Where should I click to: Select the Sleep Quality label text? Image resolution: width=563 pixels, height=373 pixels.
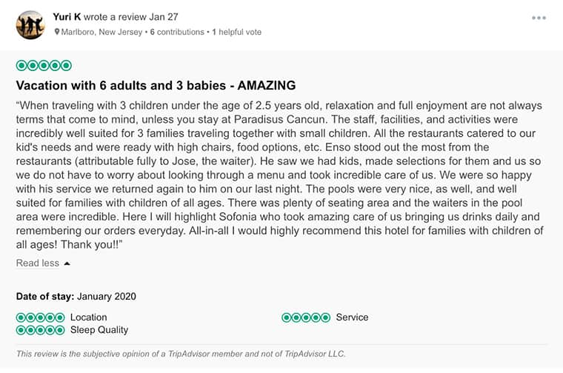99,330
